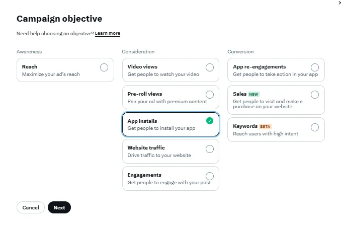Click the BETA badge on Keywords

265,126
